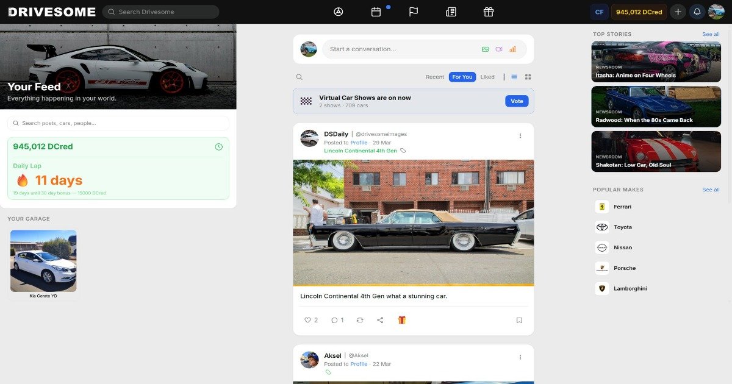
Task: Switch to grid view layout
Action: click(528, 77)
